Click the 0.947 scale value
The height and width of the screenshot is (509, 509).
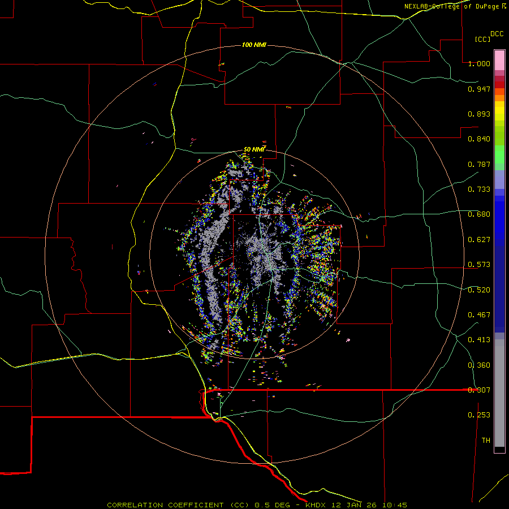[x=479, y=89]
